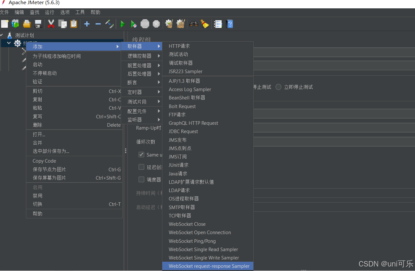Select TCP取样器 from list
The width and height of the screenshot is (415, 271).
(x=208, y=216)
